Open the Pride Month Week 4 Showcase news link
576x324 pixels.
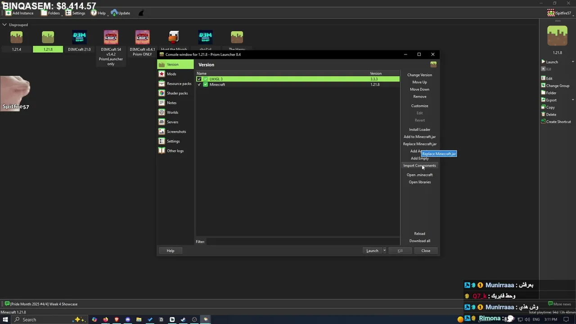pos(41,304)
